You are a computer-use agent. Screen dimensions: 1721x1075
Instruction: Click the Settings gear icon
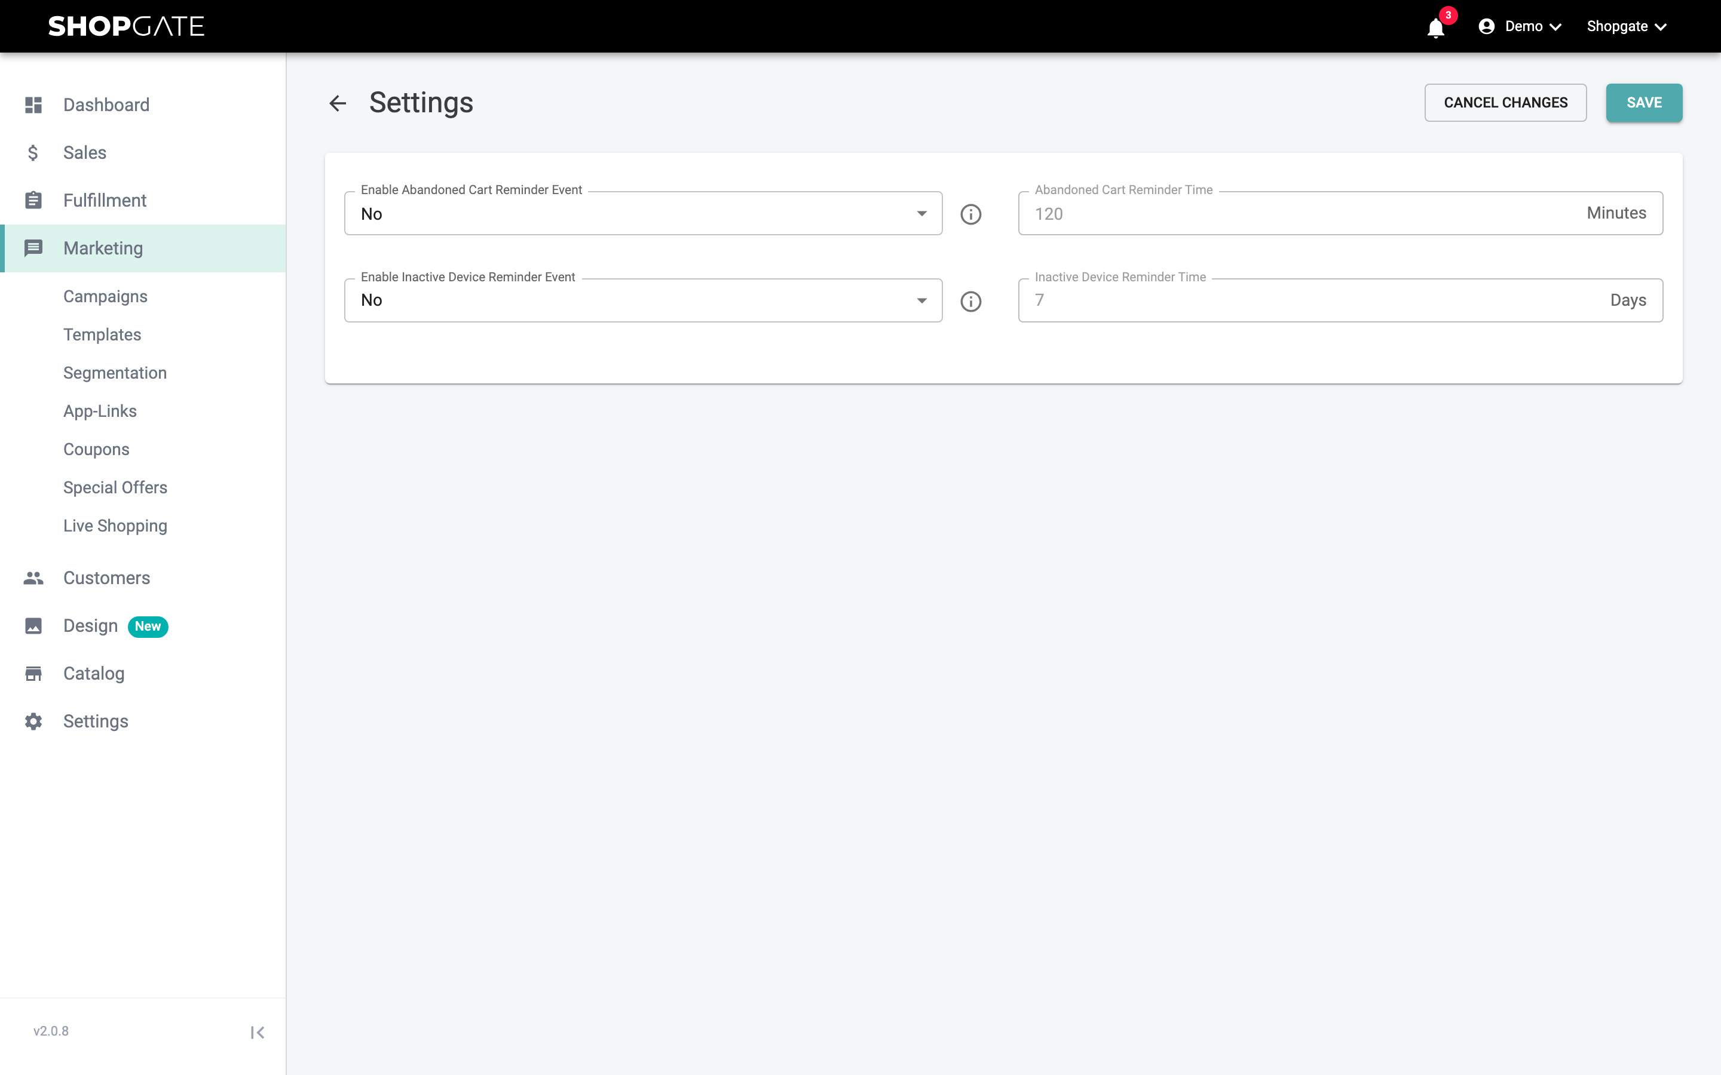pos(33,721)
